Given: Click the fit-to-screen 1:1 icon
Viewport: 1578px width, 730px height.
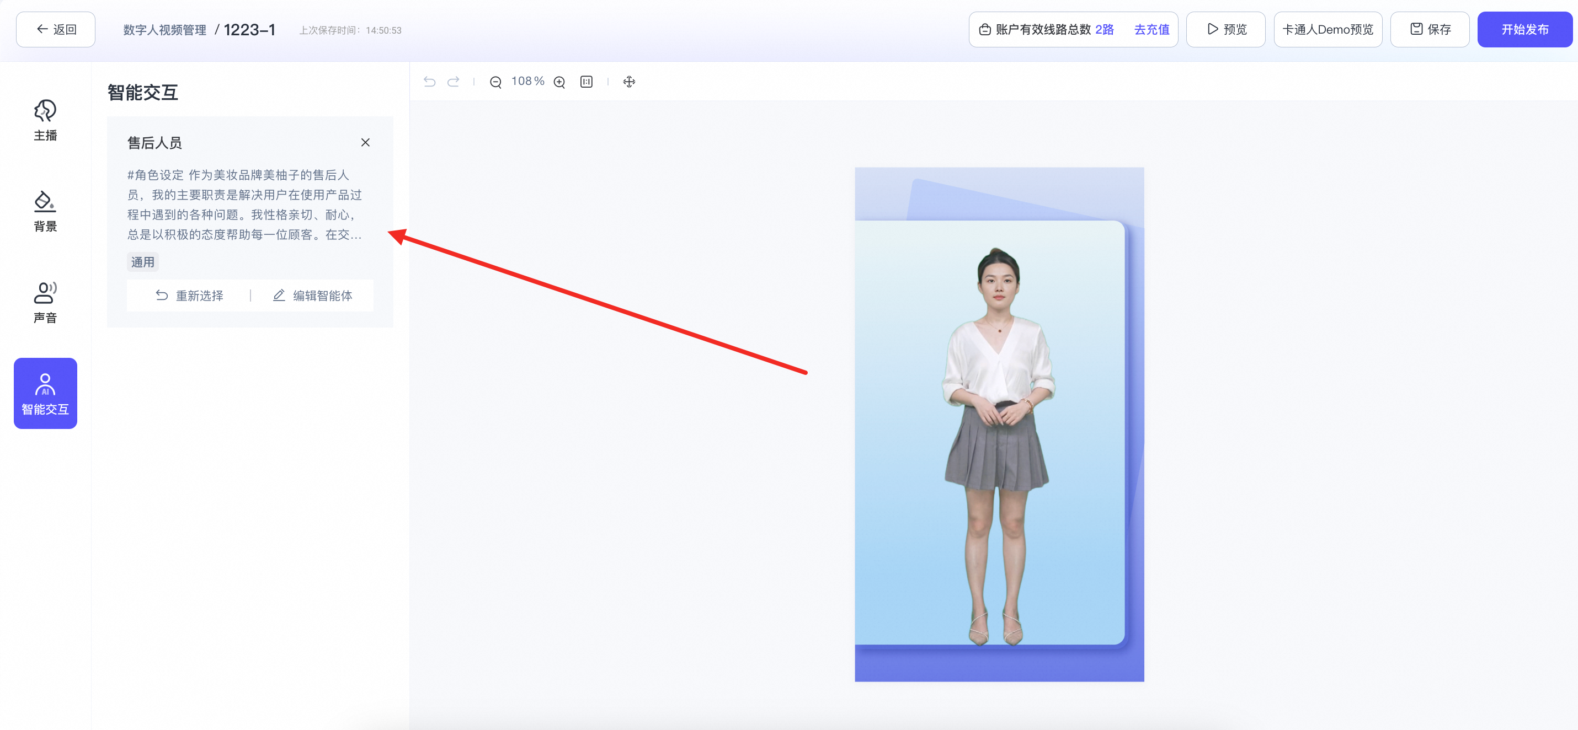Looking at the screenshot, I should pos(587,82).
